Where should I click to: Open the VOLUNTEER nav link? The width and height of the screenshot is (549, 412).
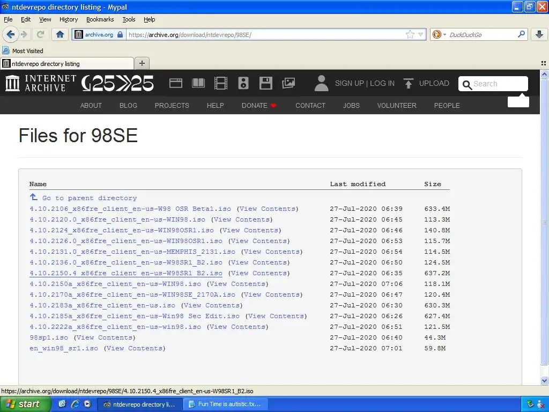point(397,106)
